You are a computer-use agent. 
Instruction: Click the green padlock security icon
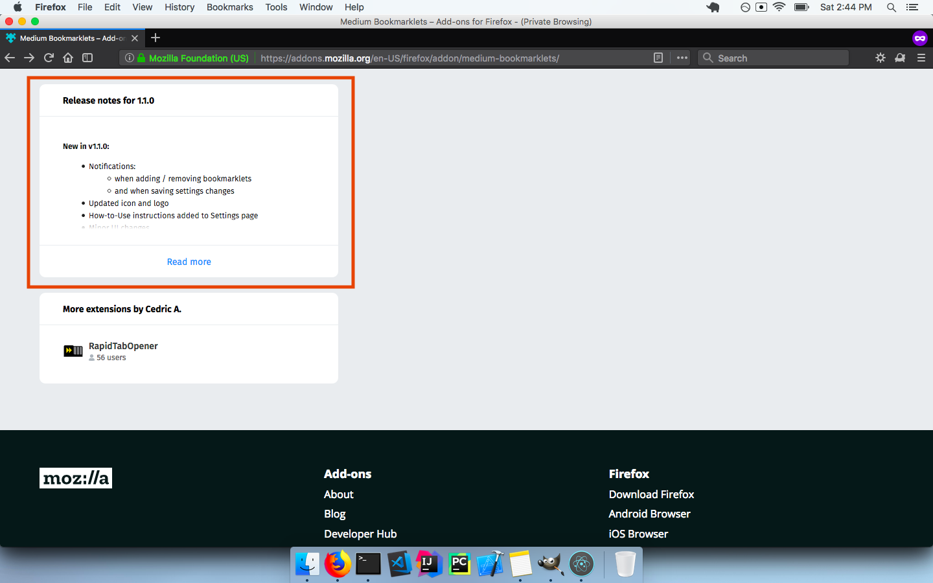point(141,58)
